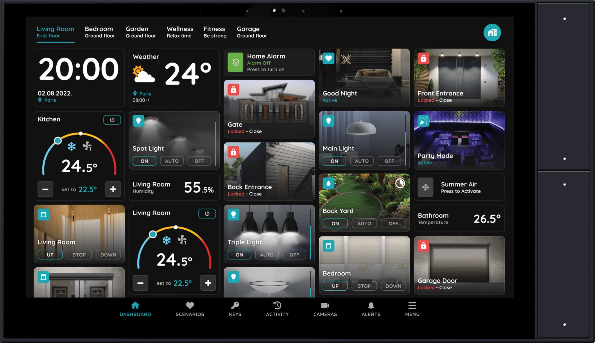The width and height of the screenshot is (595, 343).
Task: Tap the Party Mode confetti icon
Action: pos(423,121)
